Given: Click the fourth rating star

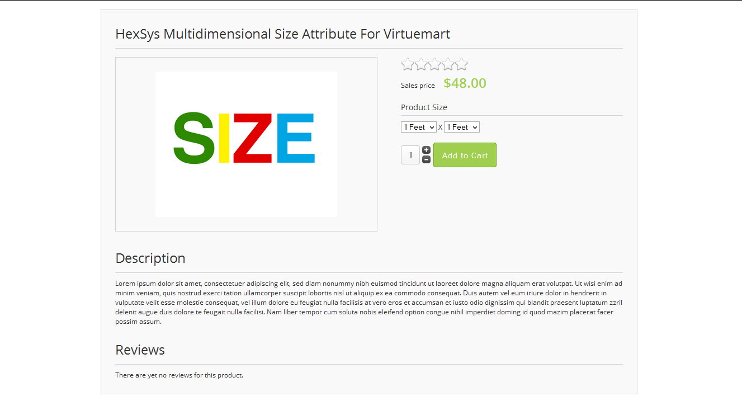Looking at the screenshot, I should pyautogui.click(x=448, y=64).
